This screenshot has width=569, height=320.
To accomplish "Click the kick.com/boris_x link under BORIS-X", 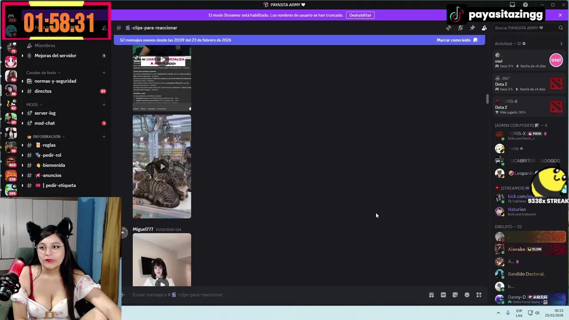I will (x=521, y=139).
